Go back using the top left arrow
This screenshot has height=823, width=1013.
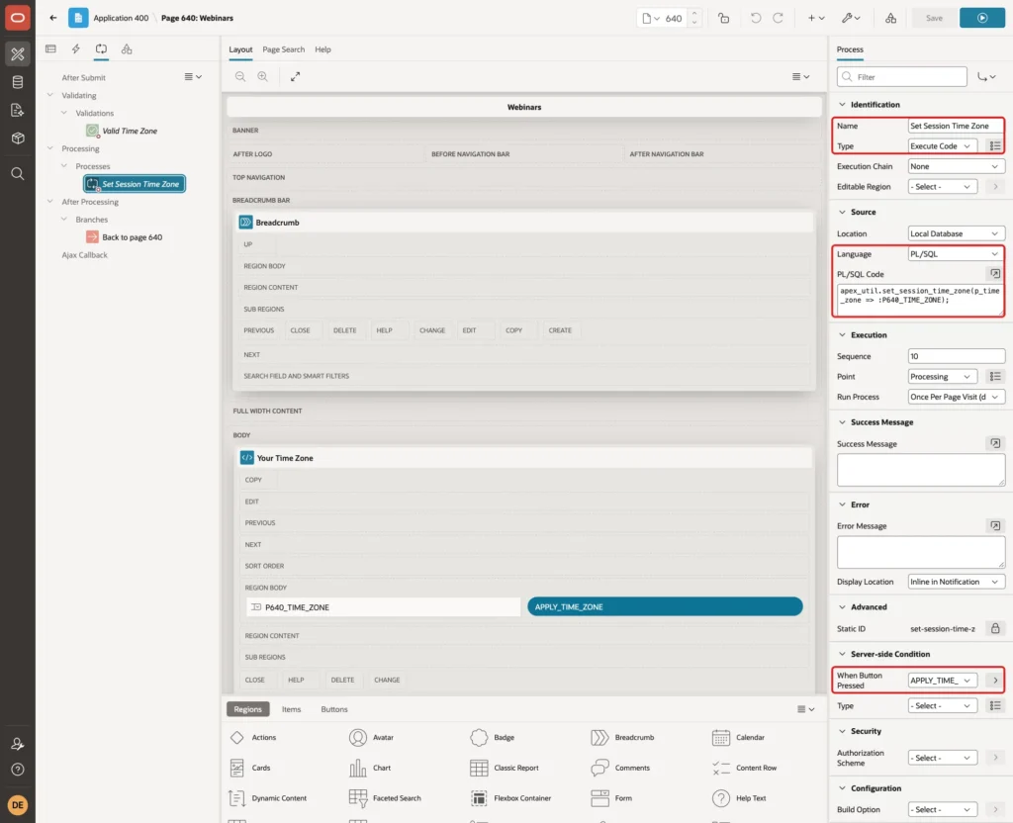(53, 18)
